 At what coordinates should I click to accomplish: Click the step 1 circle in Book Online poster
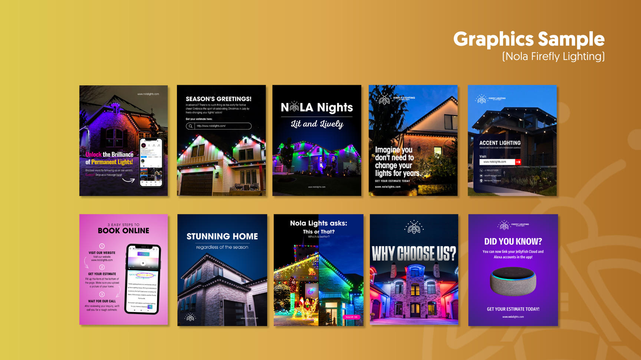coord(102,246)
